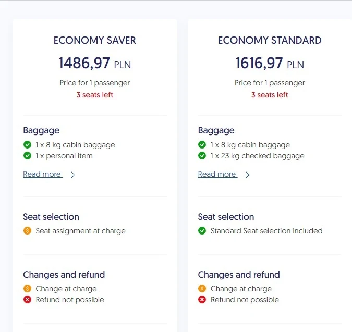Expand chevron arrow next to Economy Standard Read more
The image size is (352, 332).
[x=247, y=175]
